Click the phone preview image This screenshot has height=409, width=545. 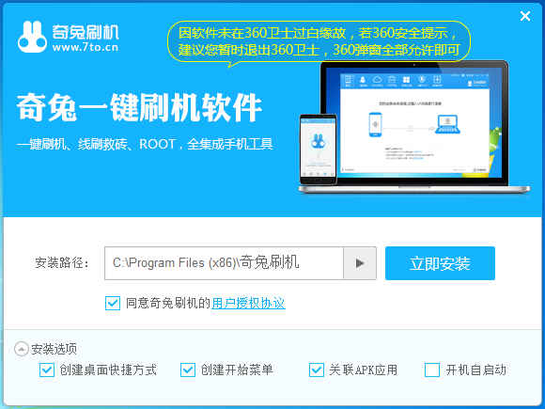[318, 149]
